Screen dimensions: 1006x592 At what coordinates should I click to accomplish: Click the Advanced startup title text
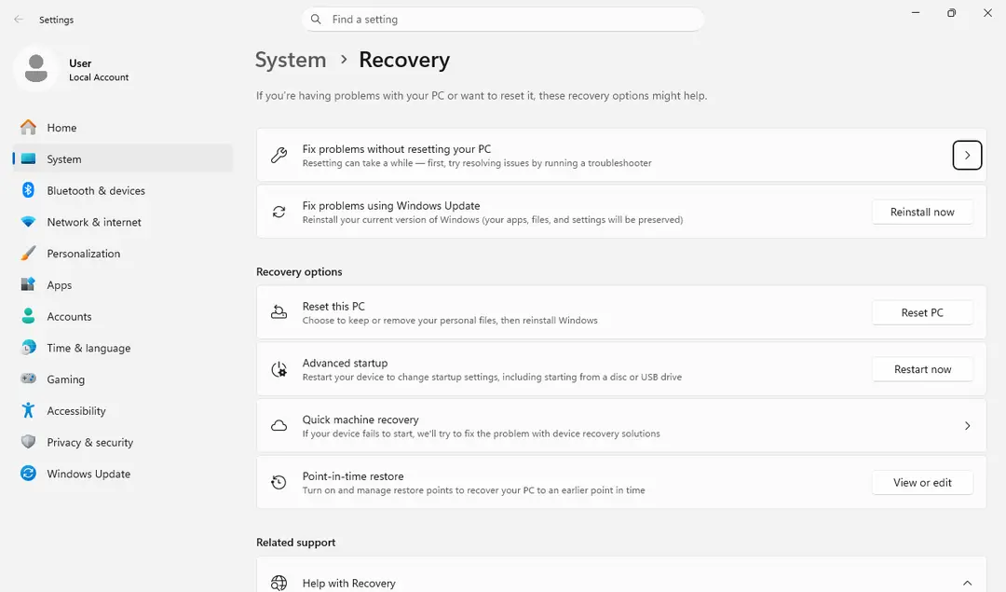tap(346, 363)
